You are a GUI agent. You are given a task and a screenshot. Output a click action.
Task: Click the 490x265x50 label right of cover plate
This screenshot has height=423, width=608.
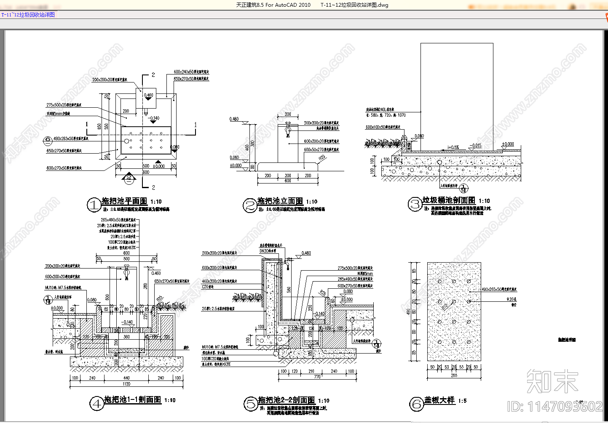pos(499,290)
